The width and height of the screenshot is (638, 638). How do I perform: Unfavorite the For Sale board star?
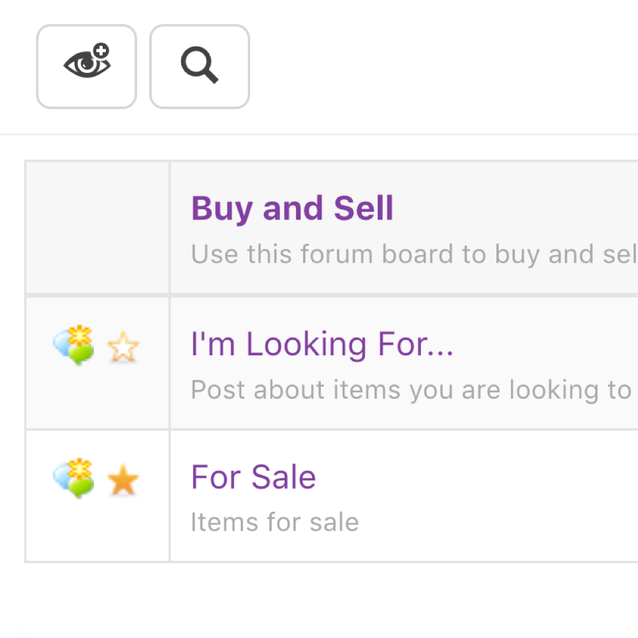[x=122, y=481]
